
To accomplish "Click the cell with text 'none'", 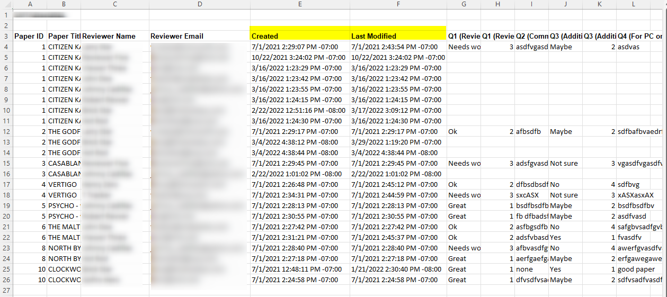I will click(531, 269).
